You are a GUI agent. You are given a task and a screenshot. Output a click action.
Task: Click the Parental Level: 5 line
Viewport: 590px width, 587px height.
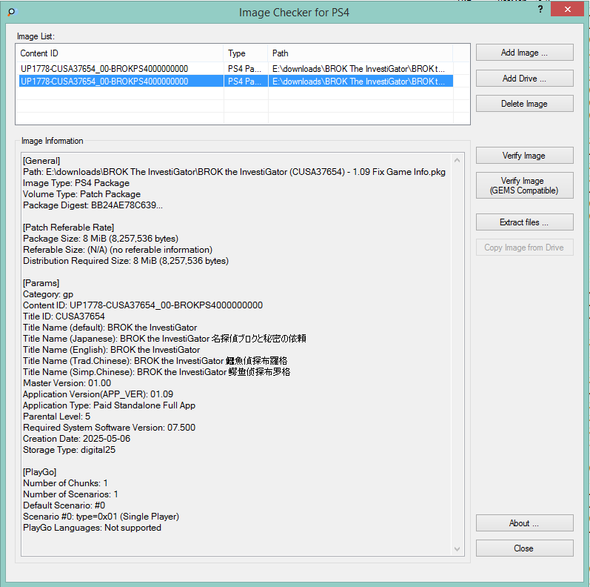point(56,417)
